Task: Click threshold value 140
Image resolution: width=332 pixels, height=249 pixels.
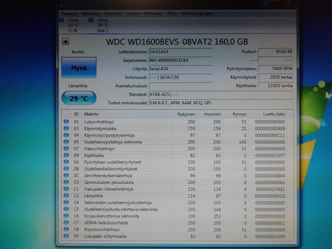Action: point(242,142)
